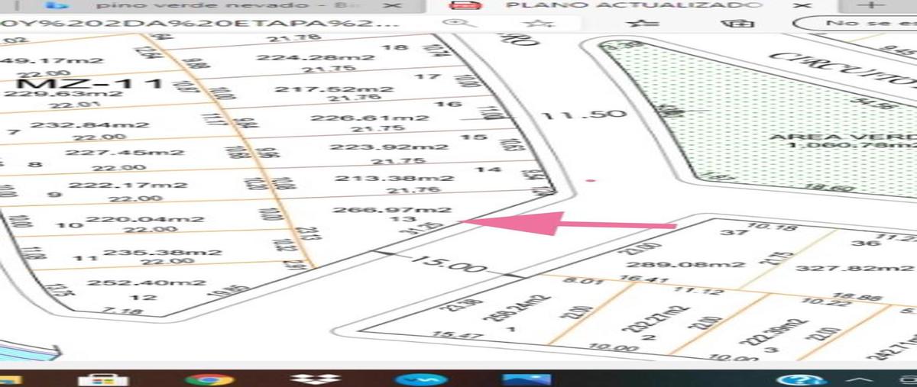The image size is (917, 387).
Task: Open the Photos app in the taskbar
Action: point(526,379)
